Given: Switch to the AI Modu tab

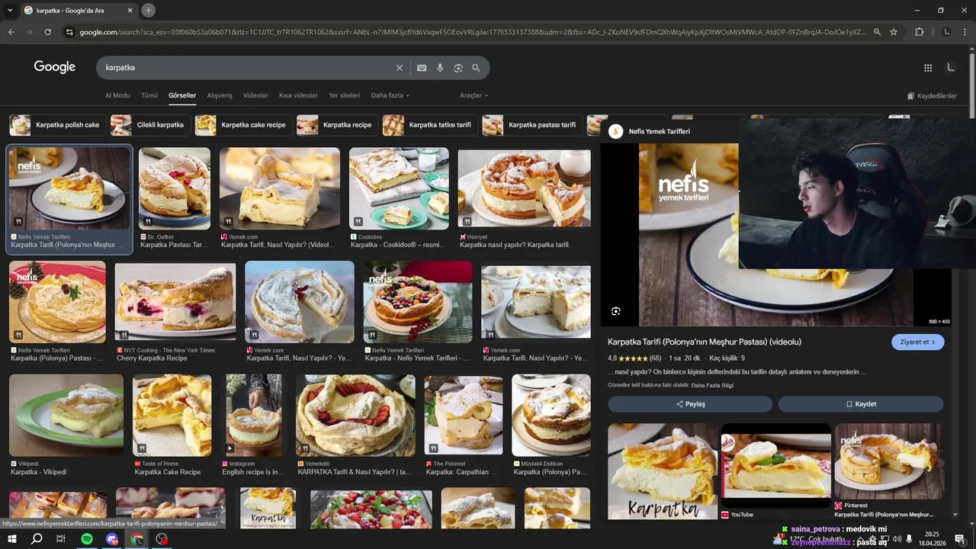Looking at the screenshot, I should pos(117,95).
